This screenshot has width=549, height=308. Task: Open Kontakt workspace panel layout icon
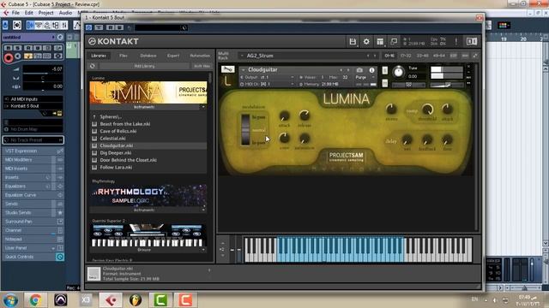click(380, 42)
